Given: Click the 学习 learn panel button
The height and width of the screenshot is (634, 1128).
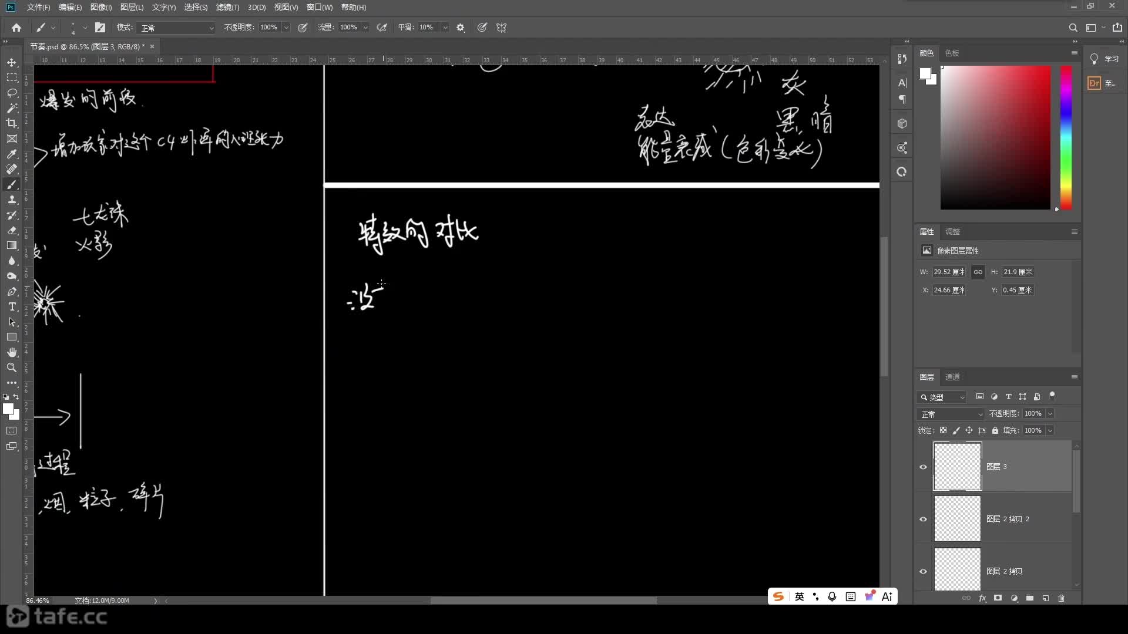Looking at the screenshot, I should (1104, 59).
